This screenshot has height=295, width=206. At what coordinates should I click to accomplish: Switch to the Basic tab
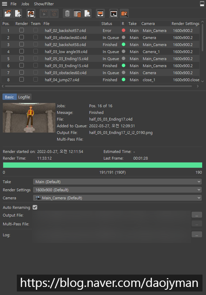pos(9,97)
